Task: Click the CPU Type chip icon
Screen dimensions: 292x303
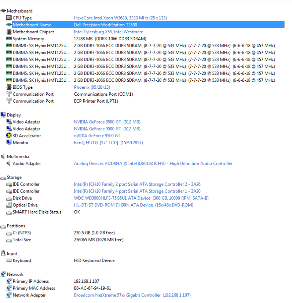Action: pyautogui.click(x=9, y=18)
